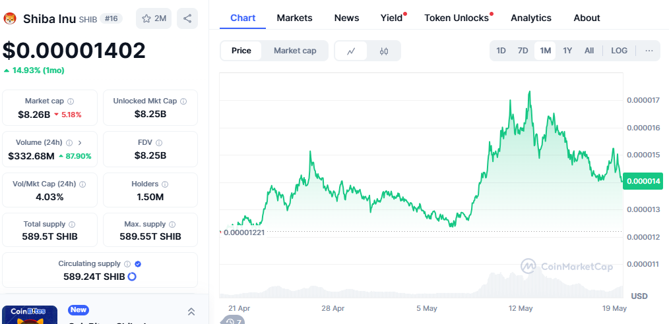
Task: Click the circulating supply progress ring
Action: pos(132,277)
